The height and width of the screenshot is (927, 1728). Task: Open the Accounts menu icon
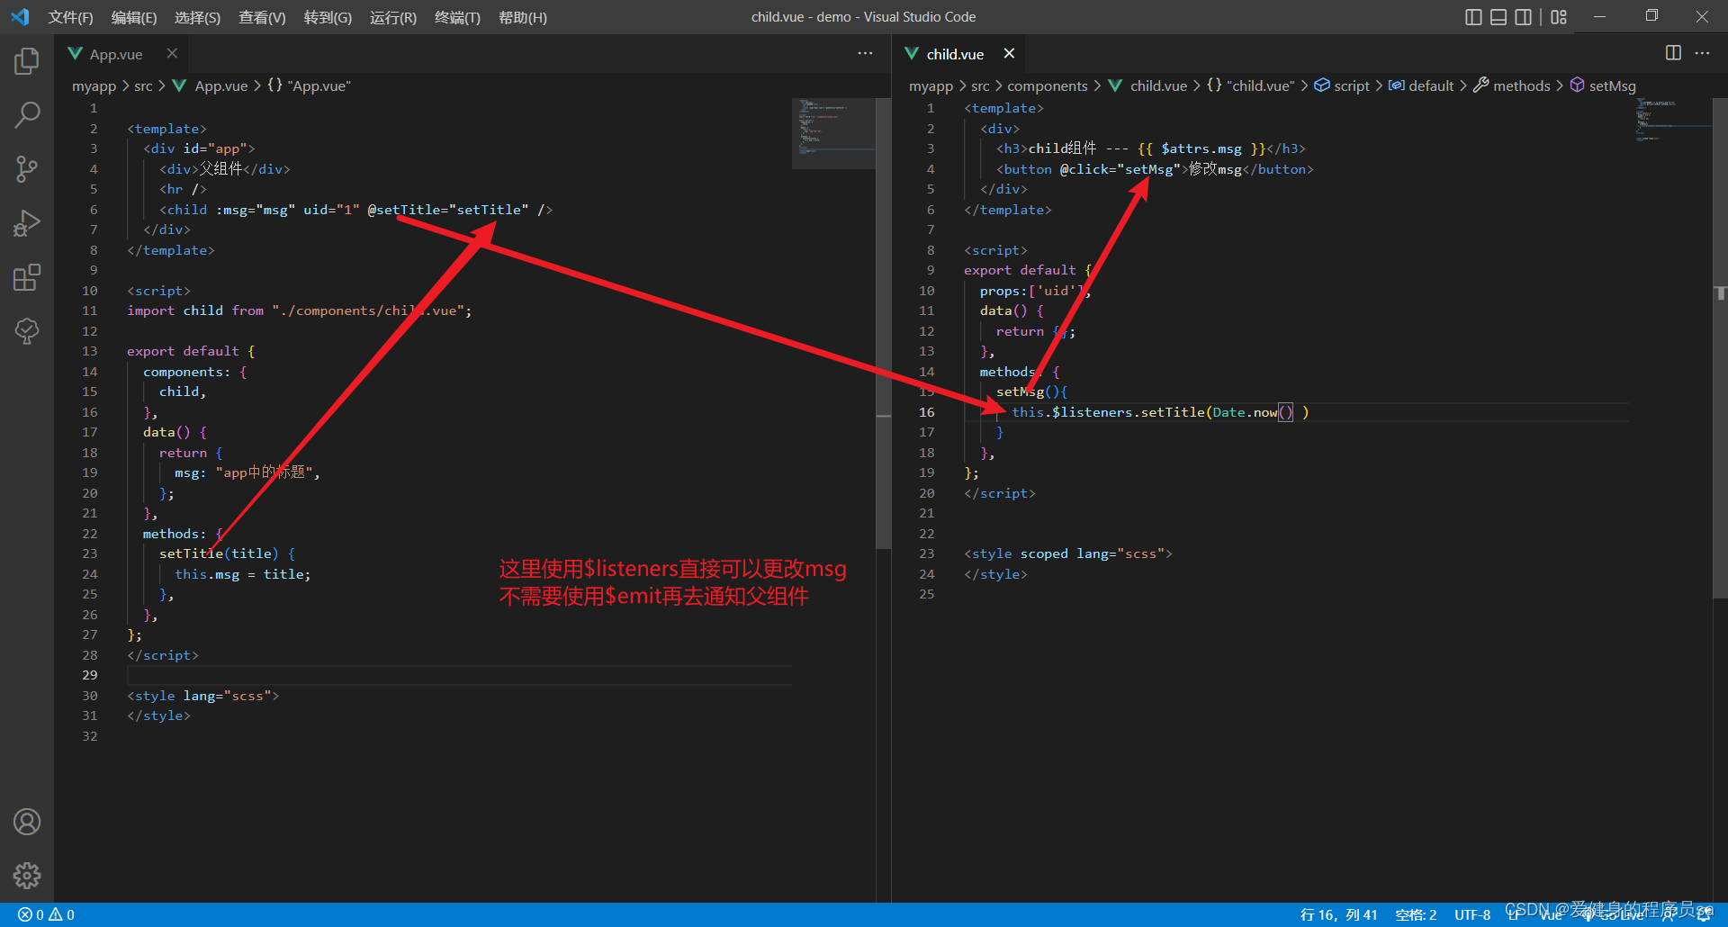pyautogui.click(x=27, y=822)
